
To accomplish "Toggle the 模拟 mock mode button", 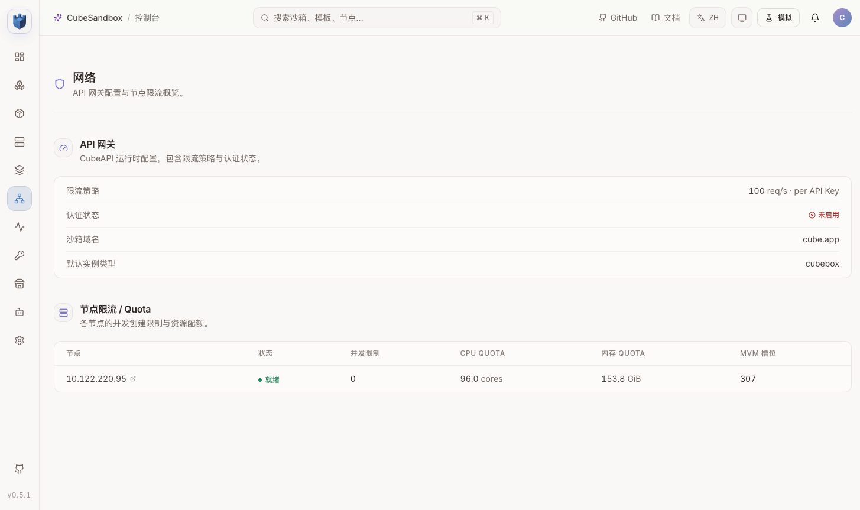I will point(778,18).
